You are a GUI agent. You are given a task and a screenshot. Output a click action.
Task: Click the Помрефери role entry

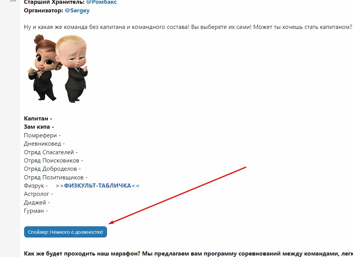42,135
